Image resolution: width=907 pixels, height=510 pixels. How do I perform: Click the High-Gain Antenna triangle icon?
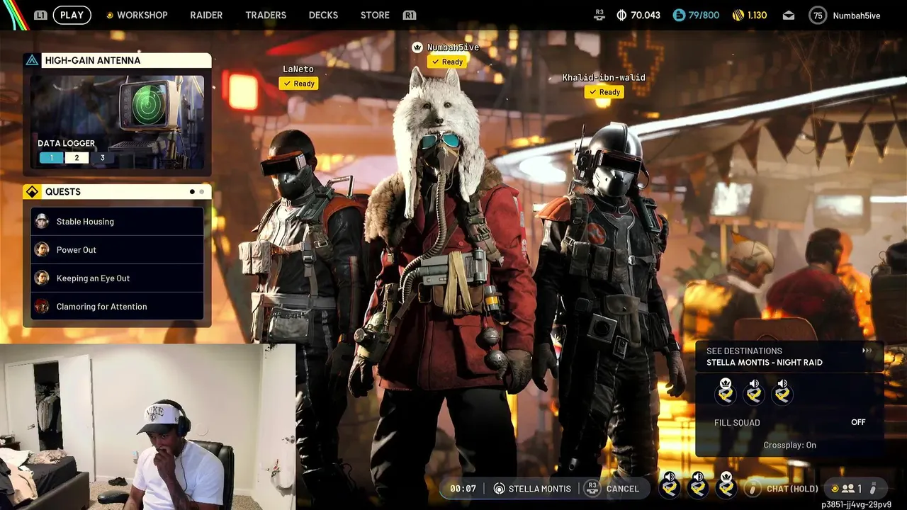32,60
